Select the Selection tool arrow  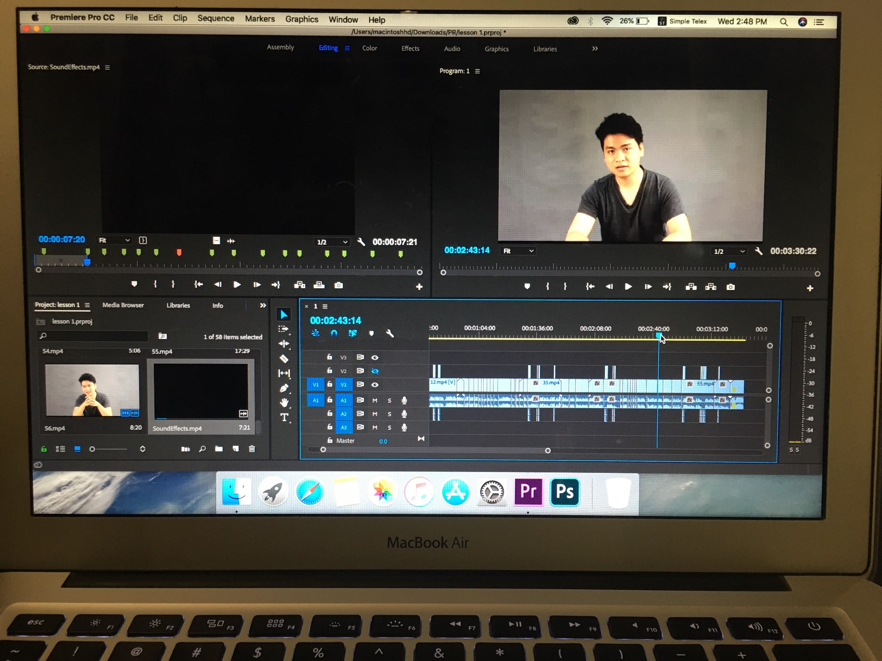(284, 314)
